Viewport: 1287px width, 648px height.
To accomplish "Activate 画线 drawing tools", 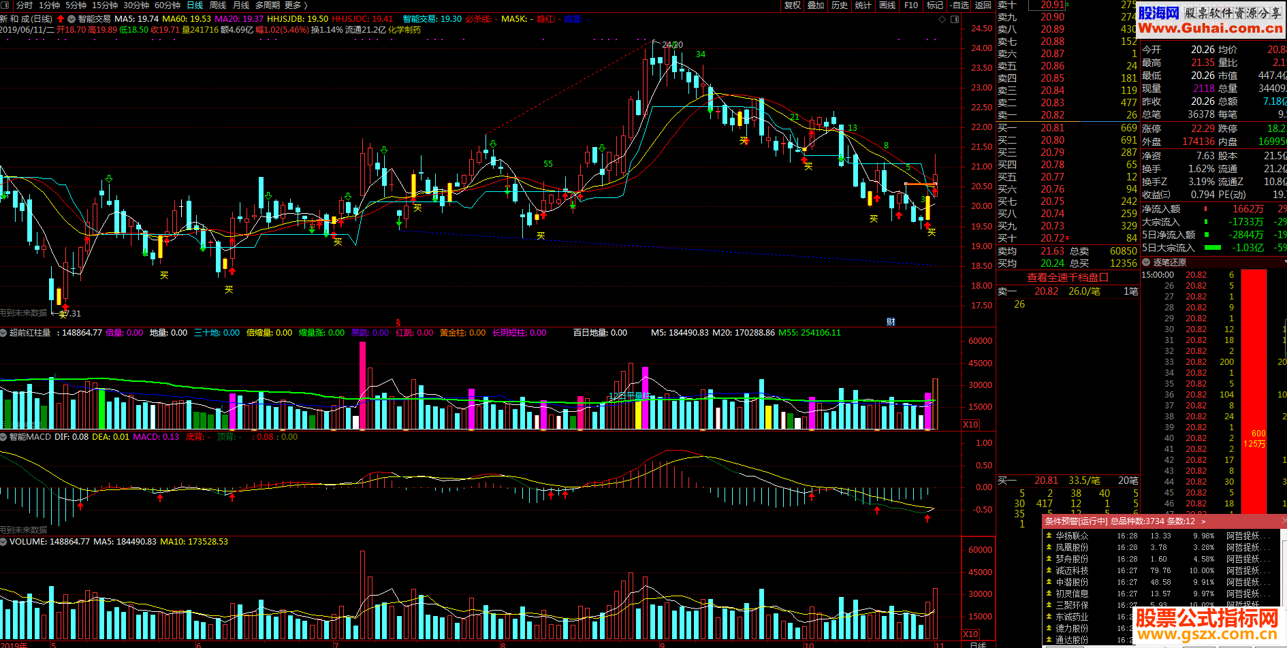I will (x=887, y=5).
